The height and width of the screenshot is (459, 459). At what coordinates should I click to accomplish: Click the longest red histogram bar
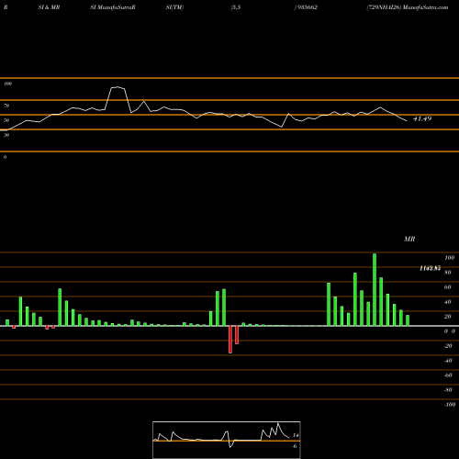[230, 340]
